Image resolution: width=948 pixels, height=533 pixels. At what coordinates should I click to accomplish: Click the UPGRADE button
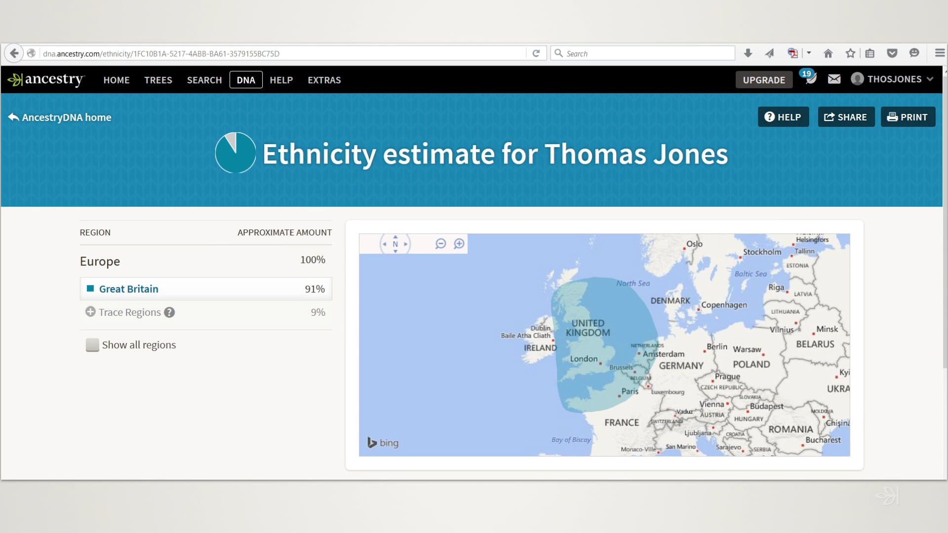764,79
